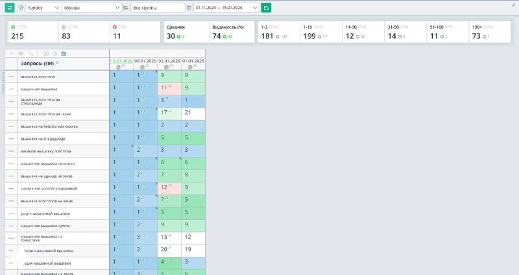519x275 pixels.
Task: Click the pin icon in the top-right corner
Action: pyautogui.click(x=513, y=5)
